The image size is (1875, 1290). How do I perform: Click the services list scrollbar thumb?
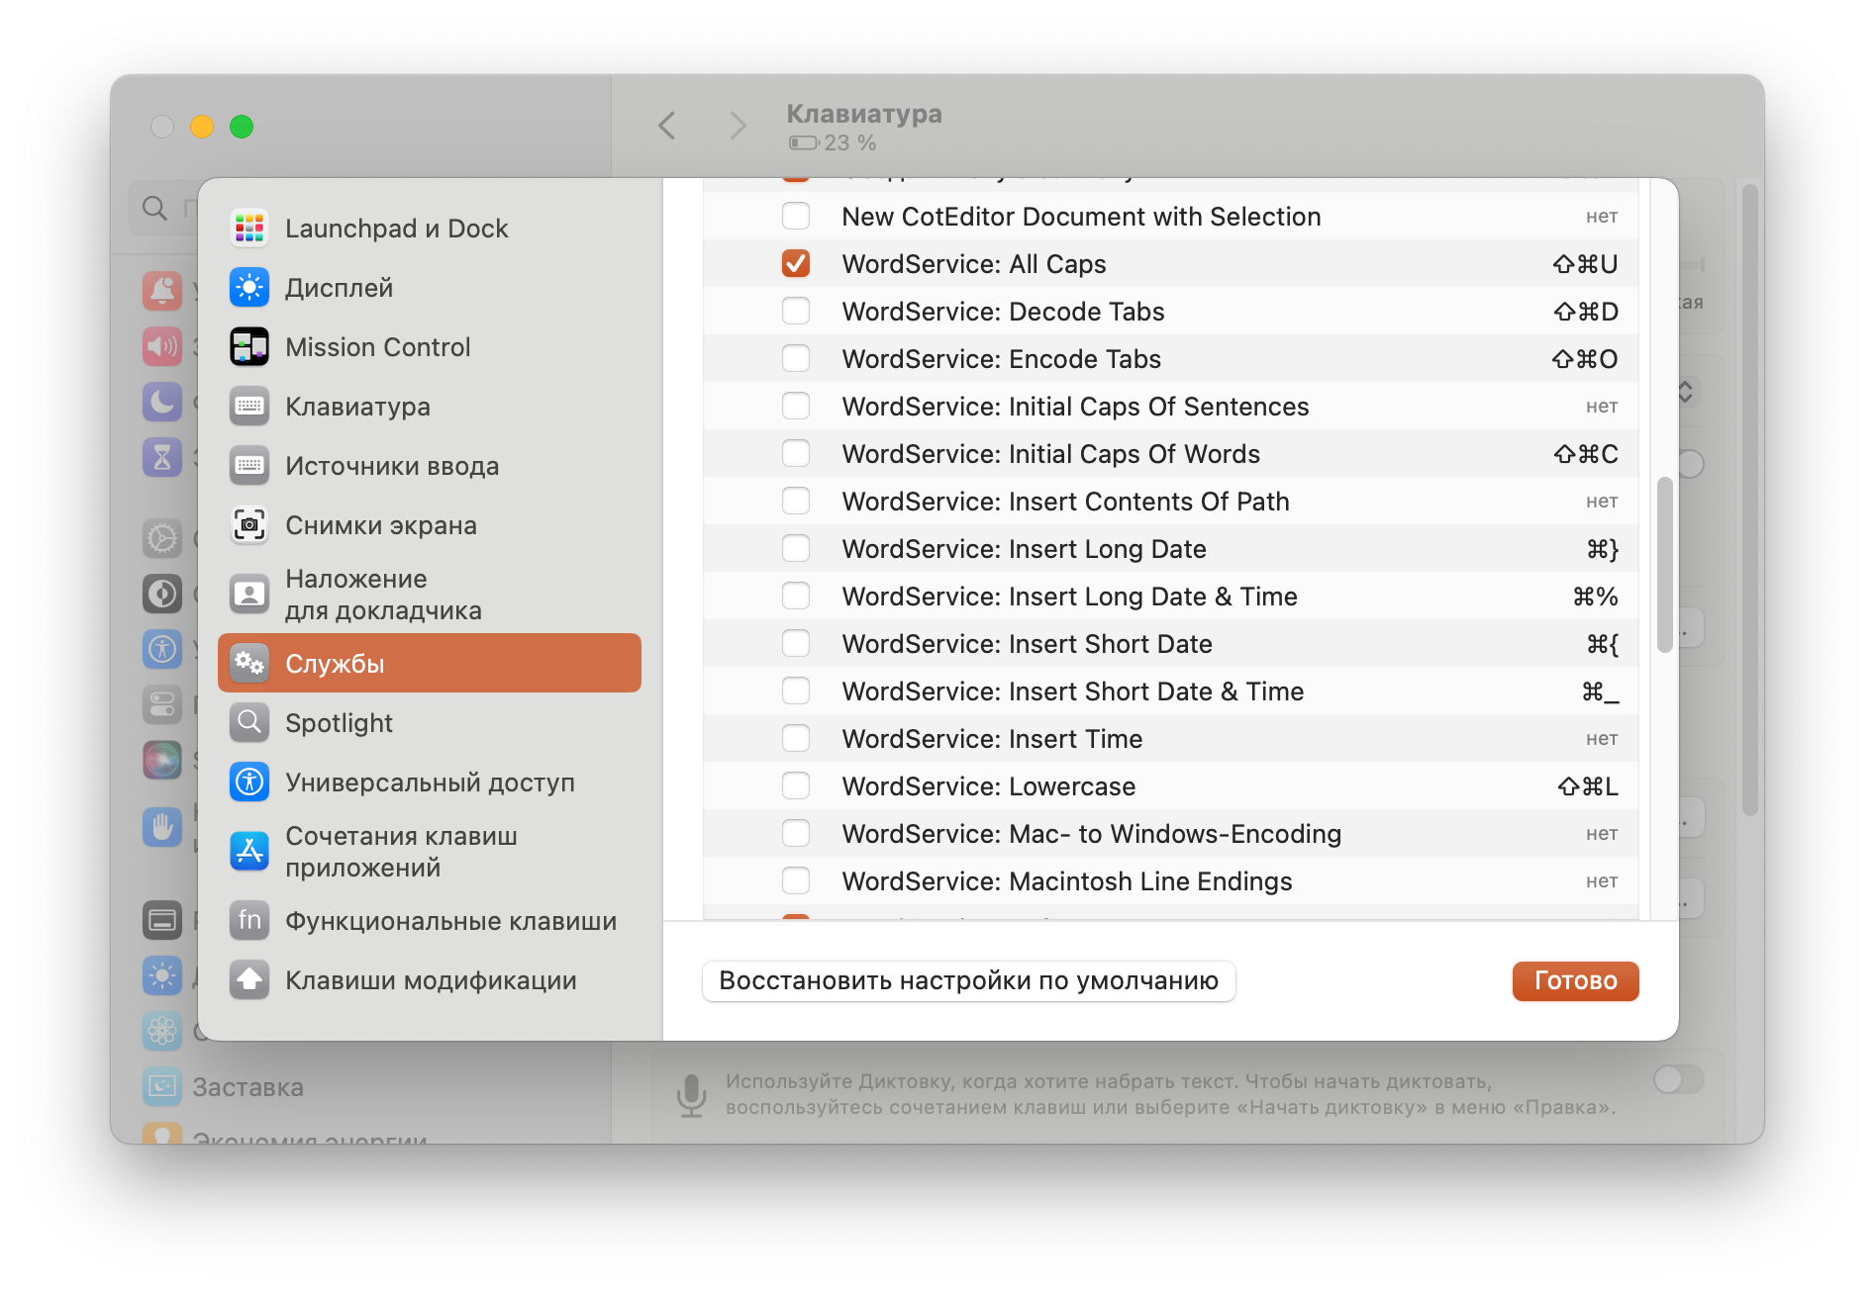click(1664, 565)
